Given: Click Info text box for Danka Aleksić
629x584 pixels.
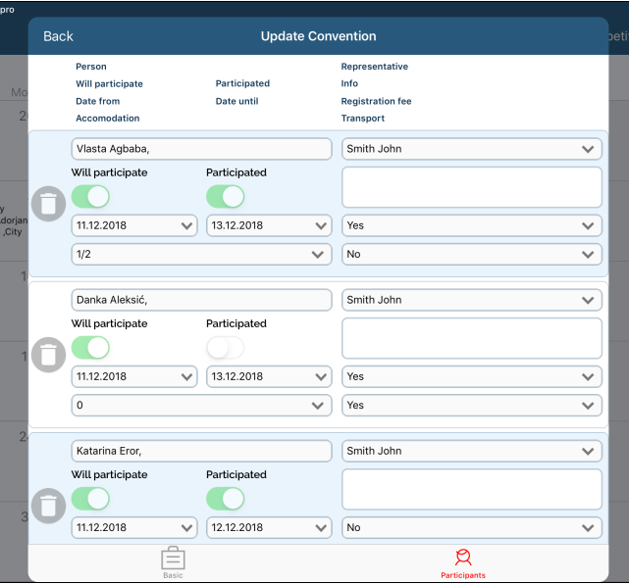Looking at the screenshot, I should pos(471,338).
